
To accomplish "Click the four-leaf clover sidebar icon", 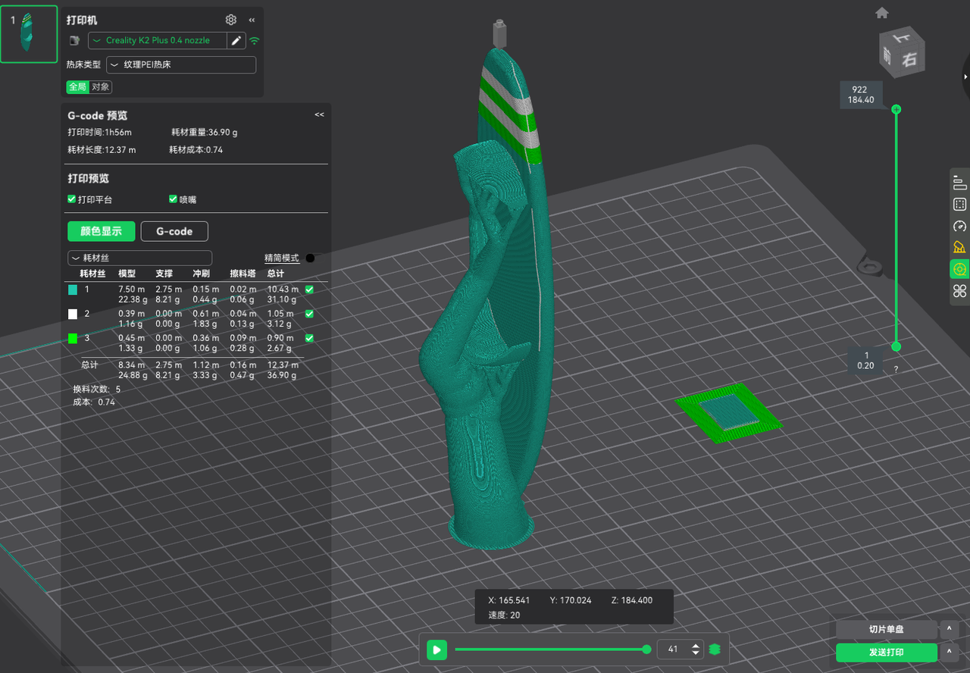I will (959, 291).
